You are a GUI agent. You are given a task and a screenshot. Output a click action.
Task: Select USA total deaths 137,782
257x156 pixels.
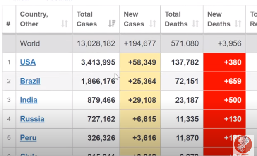pyautogui.click(x=185, y=62)
